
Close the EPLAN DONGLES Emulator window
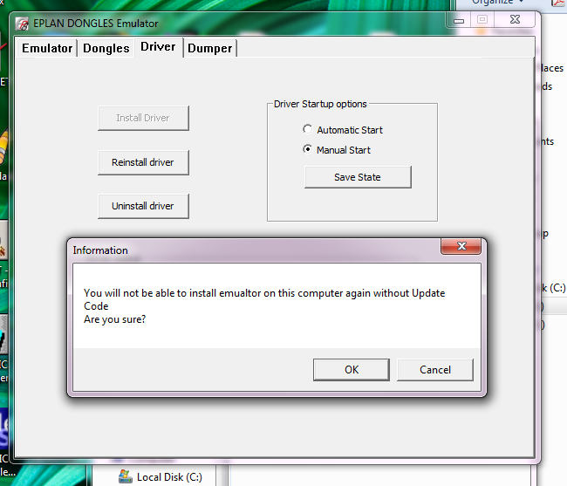click(515, 19)
